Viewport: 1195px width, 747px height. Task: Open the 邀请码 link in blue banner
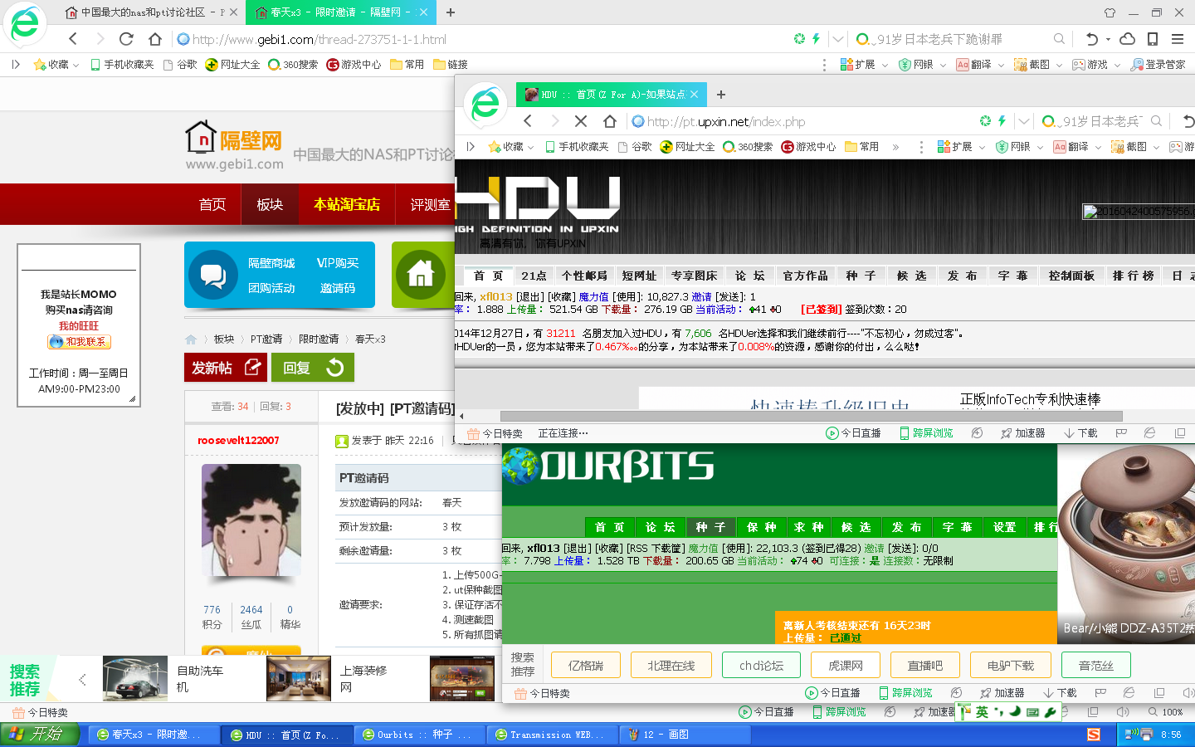[x=338, y=288]
